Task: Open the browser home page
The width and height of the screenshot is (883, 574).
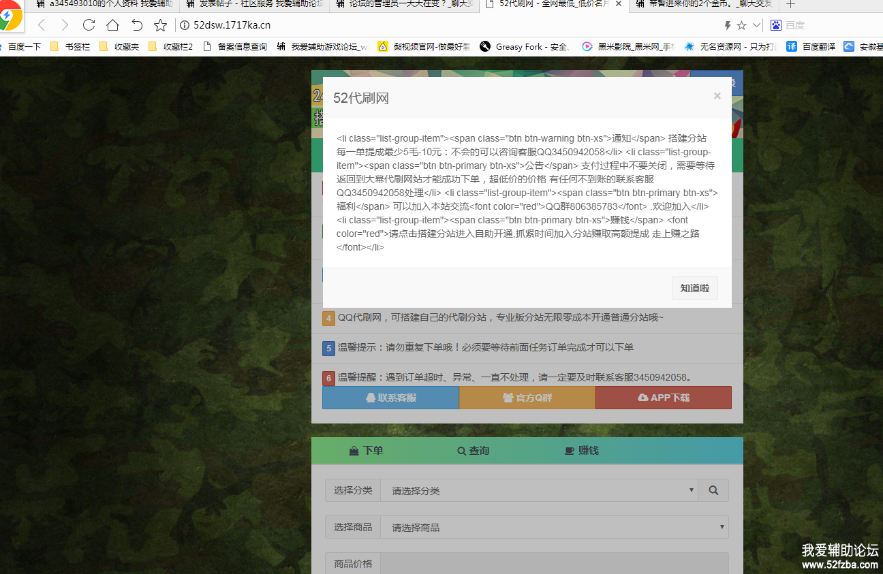Action: [112, 26]
